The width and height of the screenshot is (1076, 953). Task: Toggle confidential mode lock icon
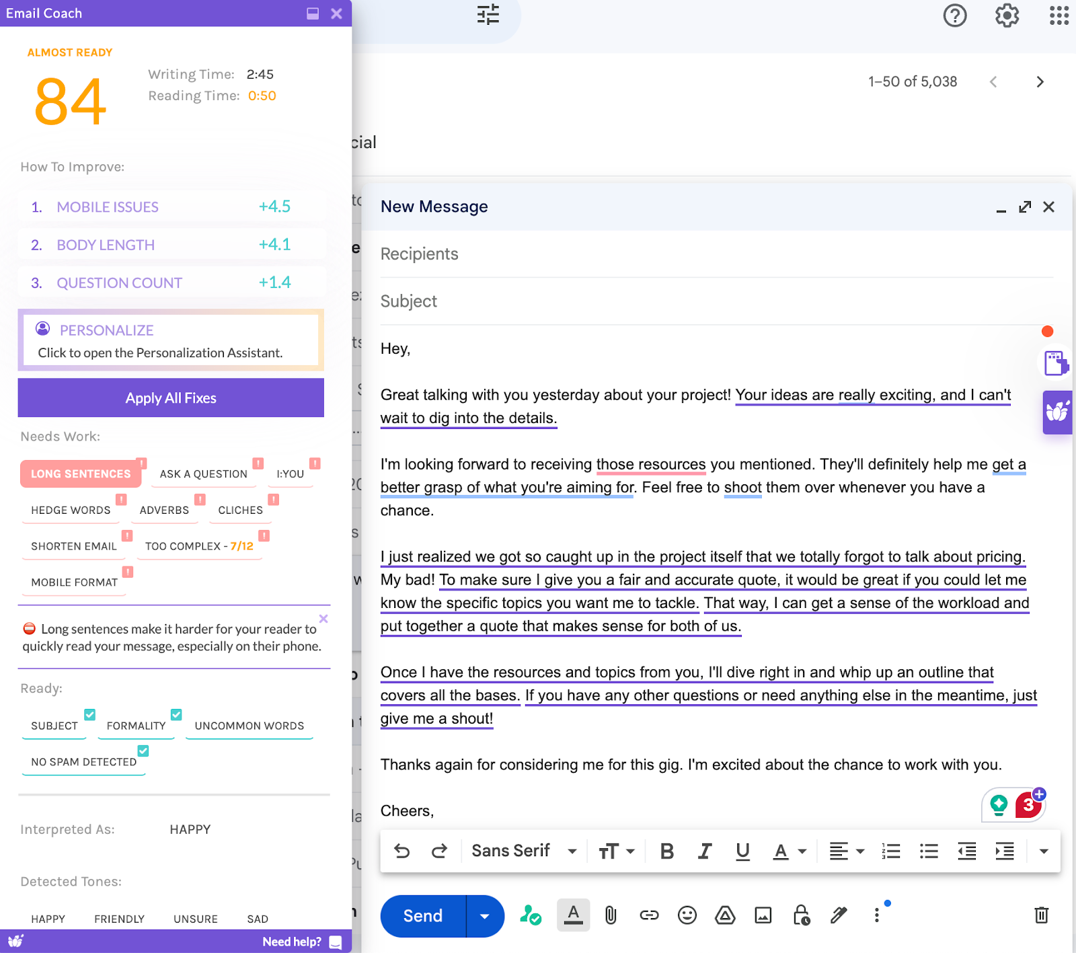[800, 915]
